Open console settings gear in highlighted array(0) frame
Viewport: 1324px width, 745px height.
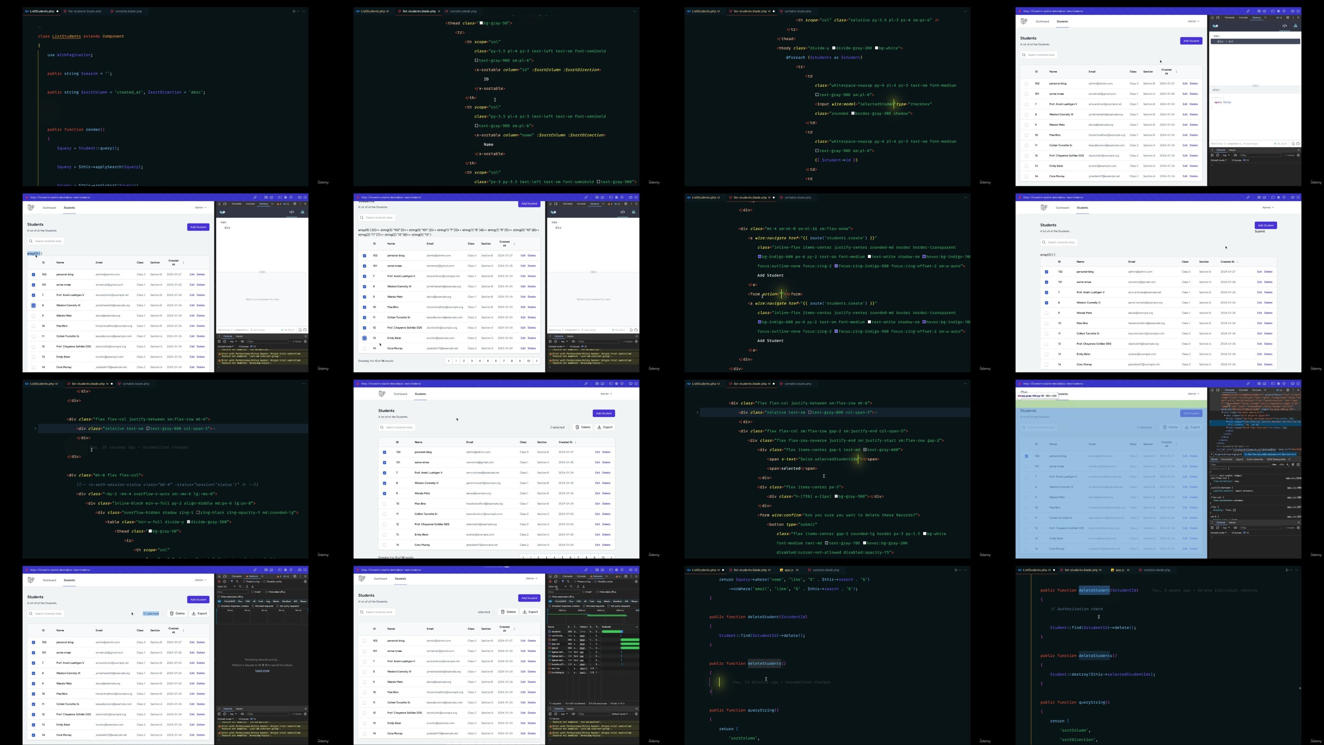click(x=305, y=341)
